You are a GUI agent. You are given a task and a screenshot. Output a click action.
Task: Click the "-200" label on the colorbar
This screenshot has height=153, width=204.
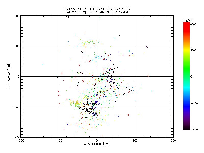(194, 129)
